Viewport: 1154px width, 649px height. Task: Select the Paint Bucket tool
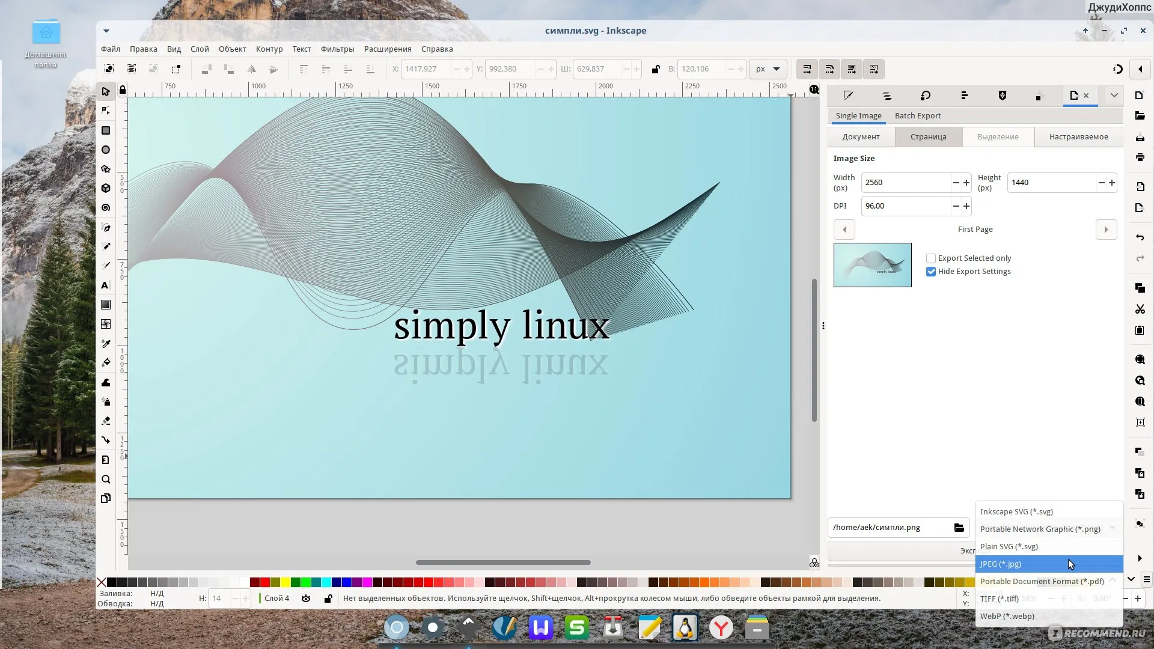pos(106,362)
